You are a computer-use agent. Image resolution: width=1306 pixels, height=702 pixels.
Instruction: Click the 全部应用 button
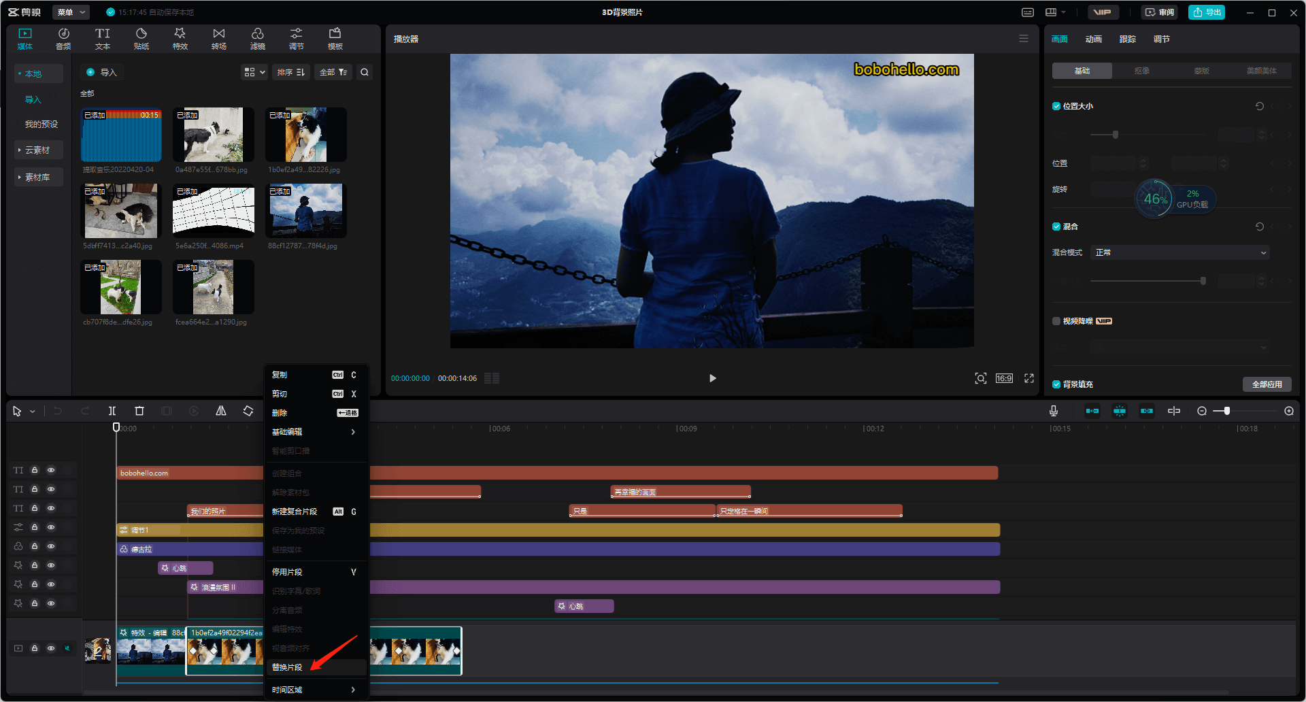click(x=1267, y=384)
